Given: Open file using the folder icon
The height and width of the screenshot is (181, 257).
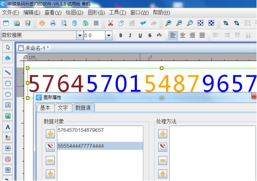Looking at the screenshot, I should click(x=17, y=23).
